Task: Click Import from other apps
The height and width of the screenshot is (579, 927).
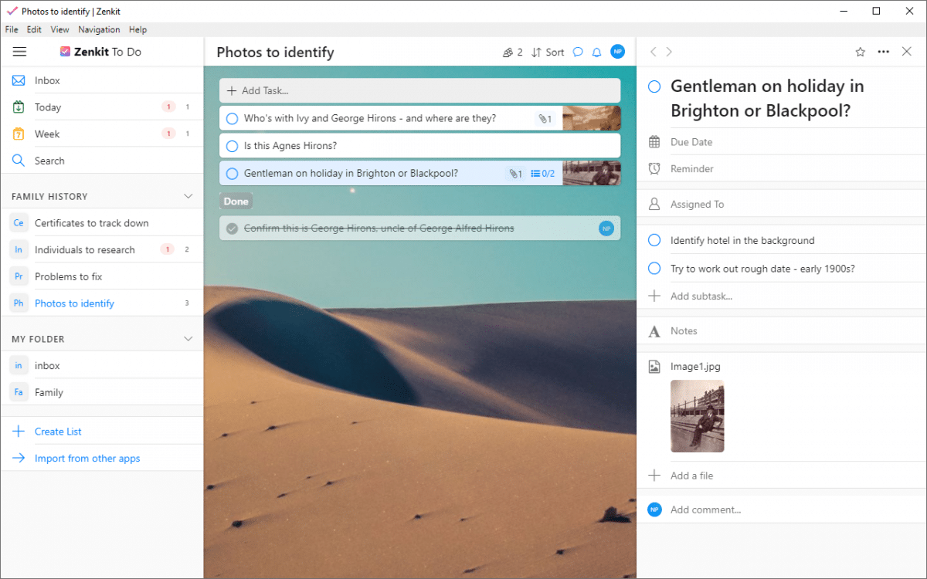Action: (x=87, y=459)
